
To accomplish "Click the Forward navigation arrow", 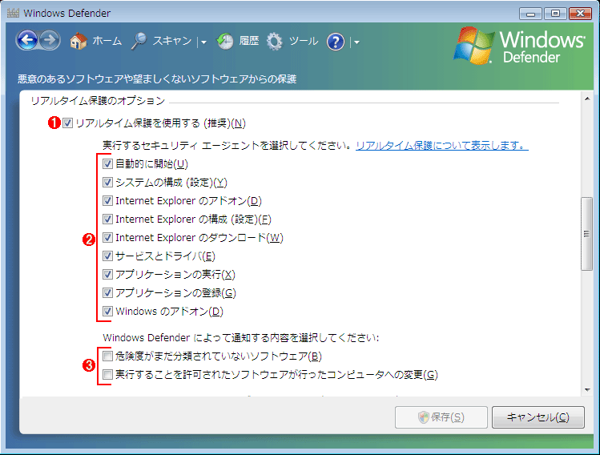I will [50, 40].
